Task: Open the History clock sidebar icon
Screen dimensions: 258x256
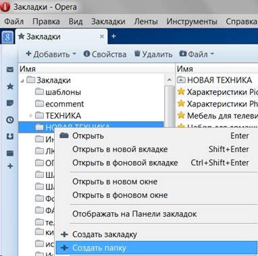Action: (x=10, y=120)
